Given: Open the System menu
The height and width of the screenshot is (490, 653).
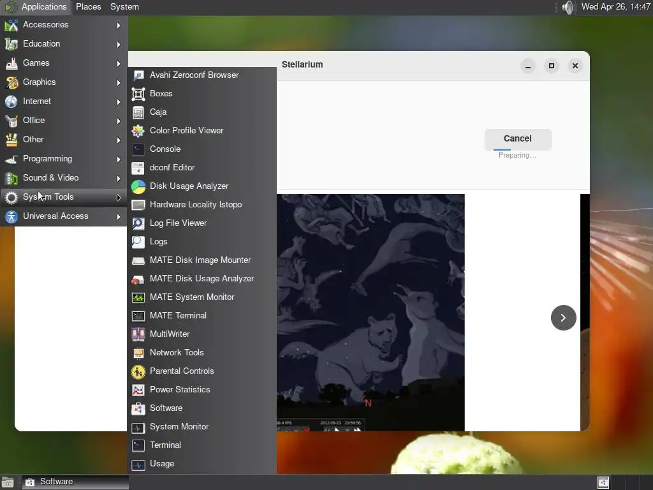Looking at the screenshot, I should click(x=124, y=6).
